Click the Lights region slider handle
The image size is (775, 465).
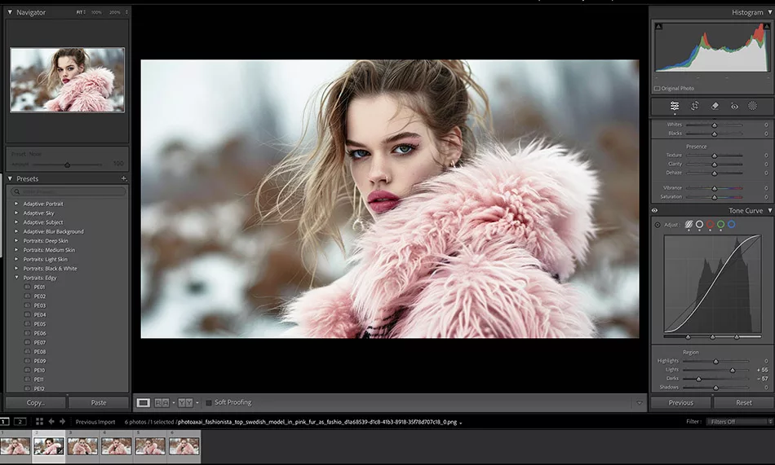[x=733, y=371]
